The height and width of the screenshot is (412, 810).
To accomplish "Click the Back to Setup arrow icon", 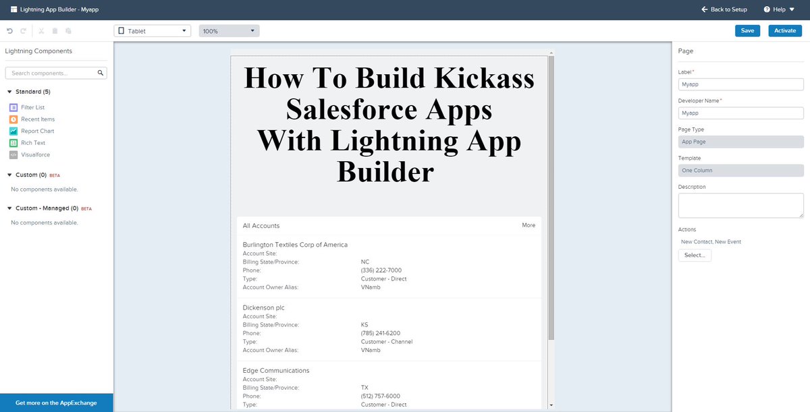I will 705,9.
